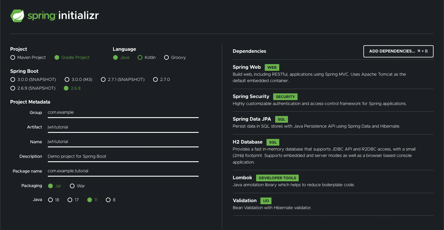The height and width of the screenshot is (230, 444).
Task: Click Bean Validation with Hibernate validator text
Action: [x=272, y=208]
